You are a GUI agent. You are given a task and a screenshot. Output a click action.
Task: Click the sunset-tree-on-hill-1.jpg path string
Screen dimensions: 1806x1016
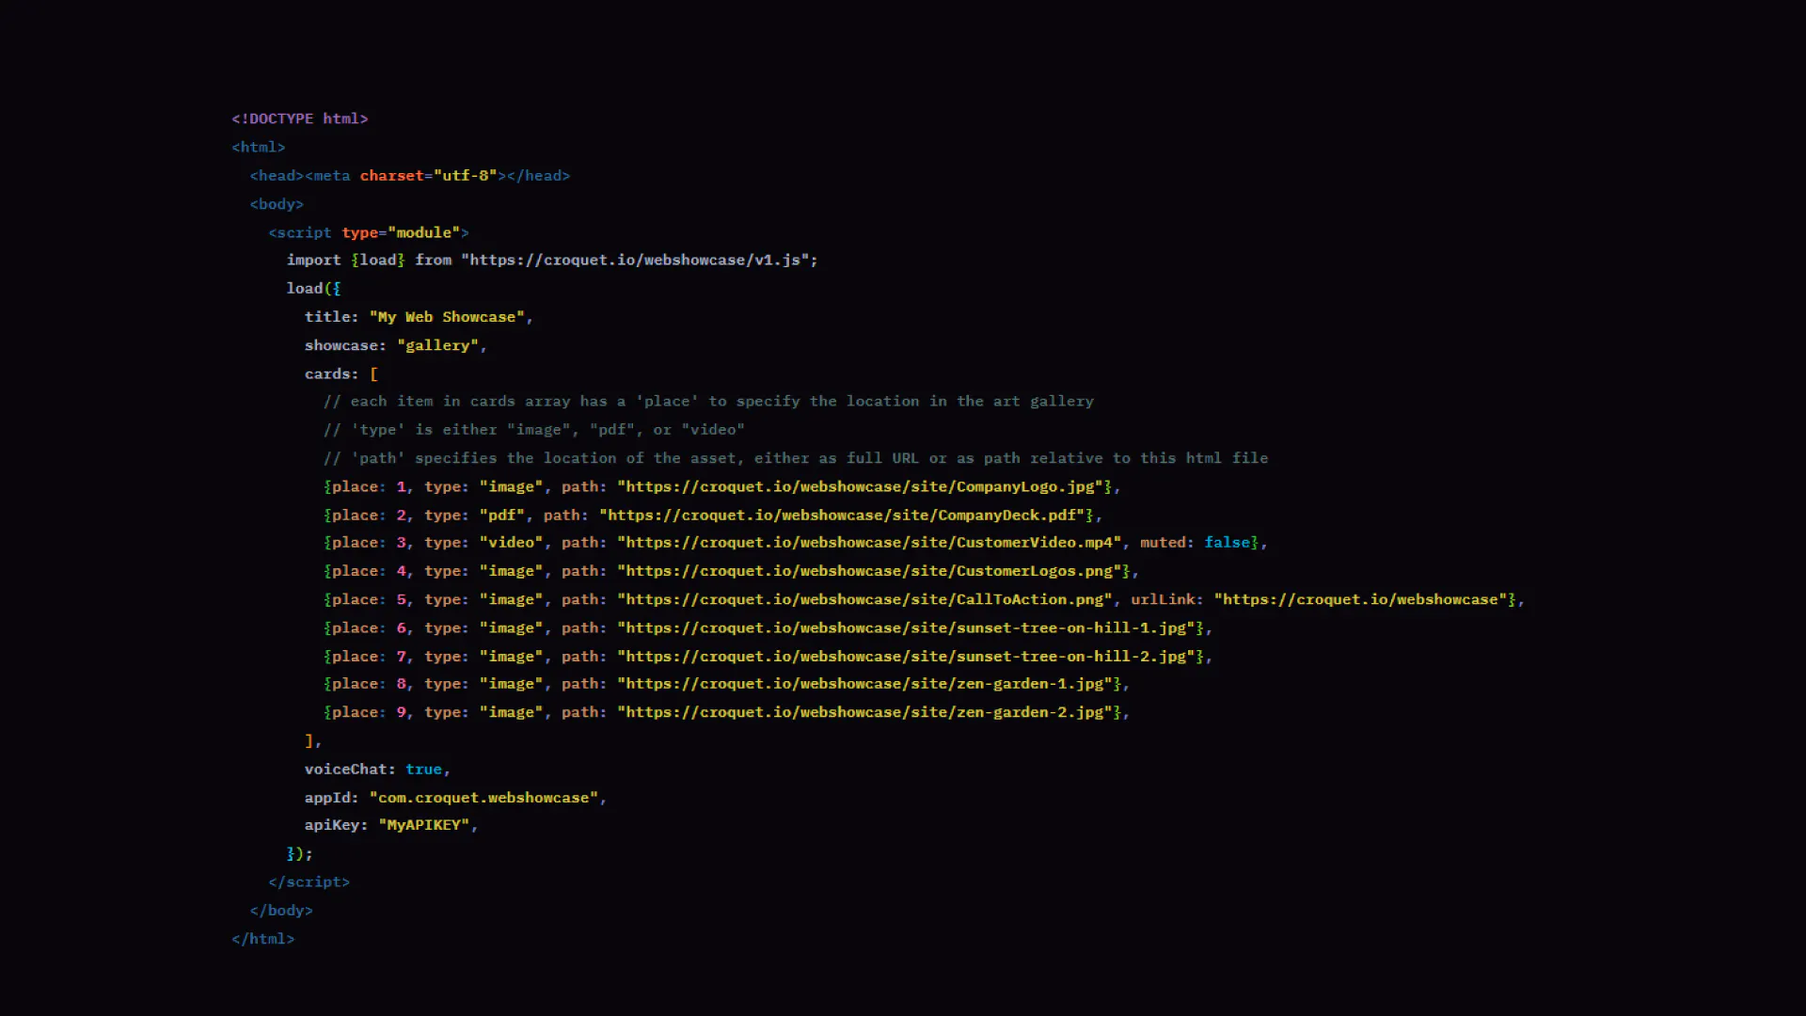906,627
